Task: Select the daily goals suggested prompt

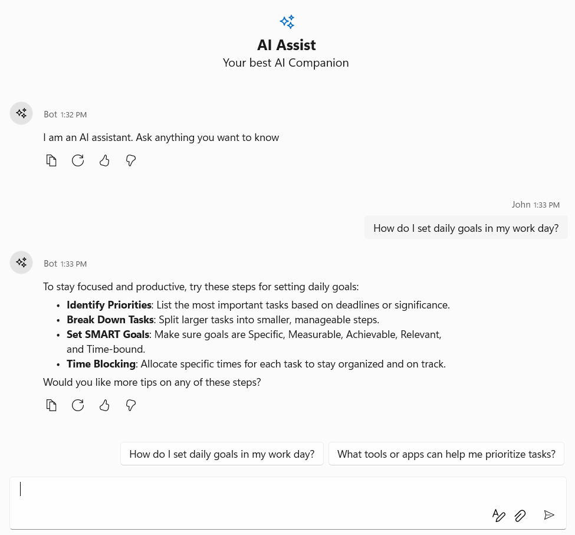Action: tap(222, 454)
